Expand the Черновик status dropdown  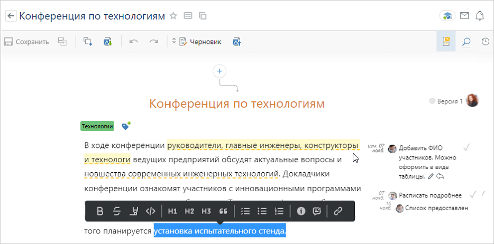click(175, 42)
